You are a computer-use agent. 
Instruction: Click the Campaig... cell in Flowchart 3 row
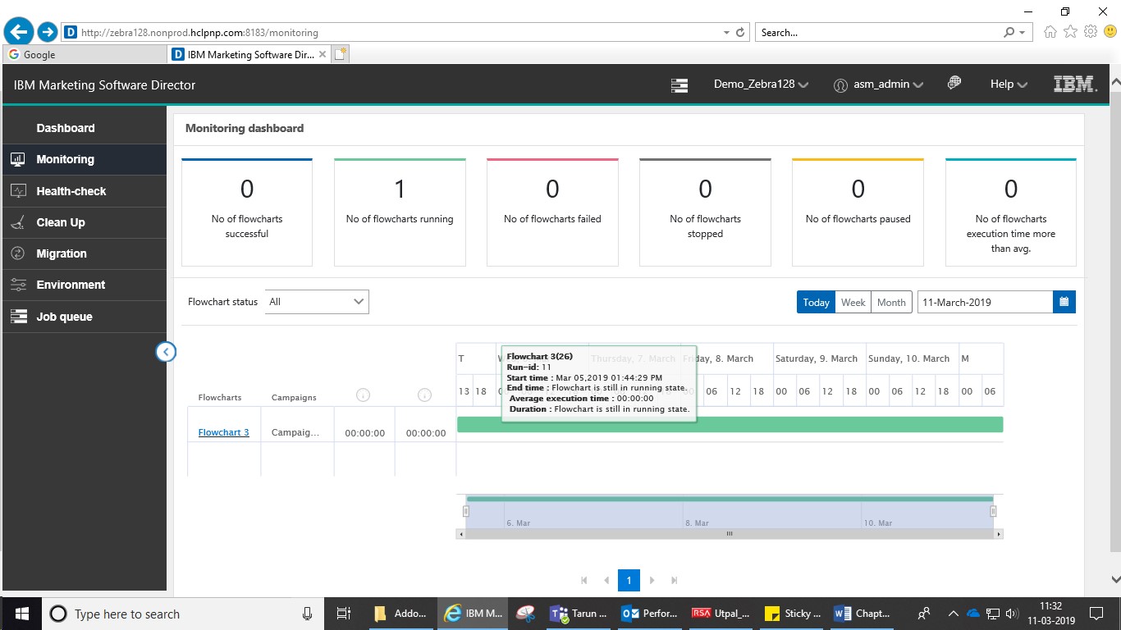[295, 432]
